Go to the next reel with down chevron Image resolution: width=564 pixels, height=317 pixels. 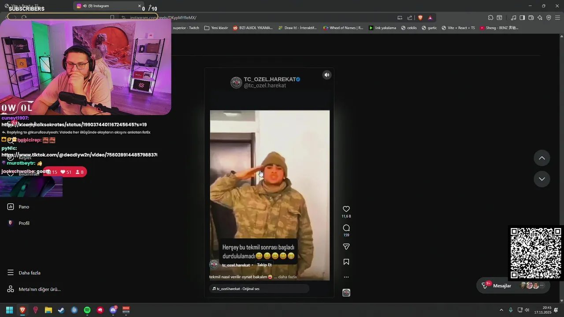[x=542, y=179]
